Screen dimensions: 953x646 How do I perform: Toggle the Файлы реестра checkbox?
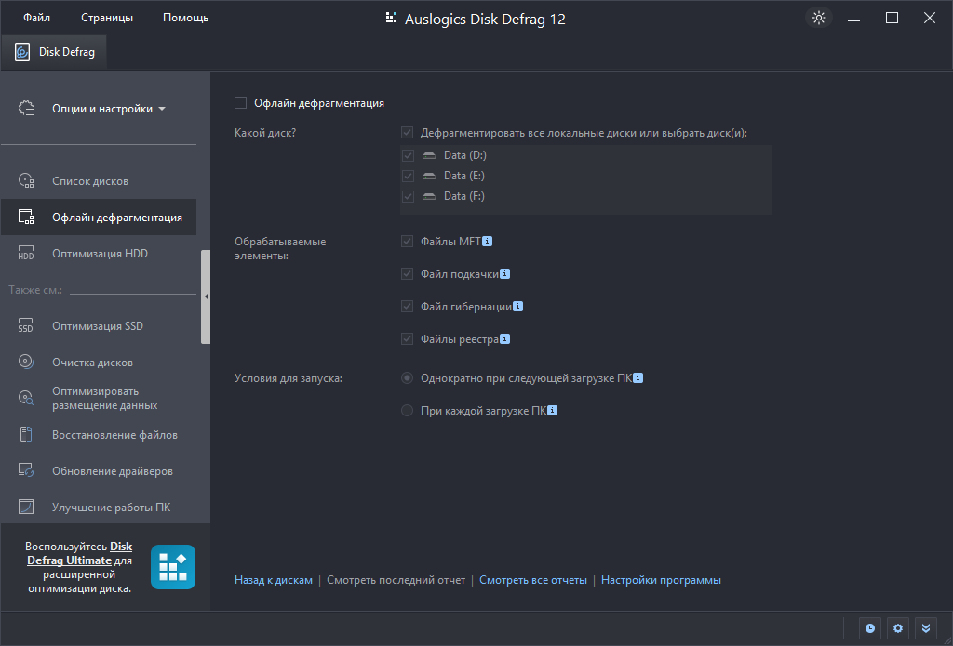[408, 338]
